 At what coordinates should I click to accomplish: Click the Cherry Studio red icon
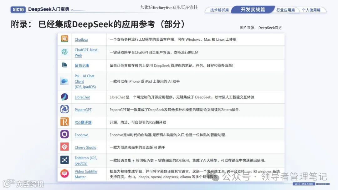(x=64, y=147)
